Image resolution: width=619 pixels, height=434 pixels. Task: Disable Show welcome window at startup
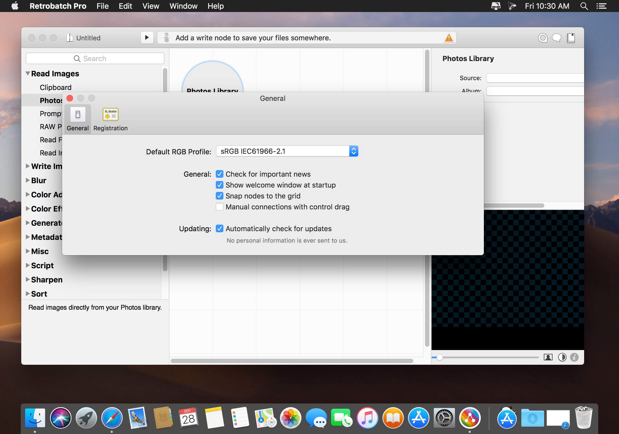tap(219, 185)
